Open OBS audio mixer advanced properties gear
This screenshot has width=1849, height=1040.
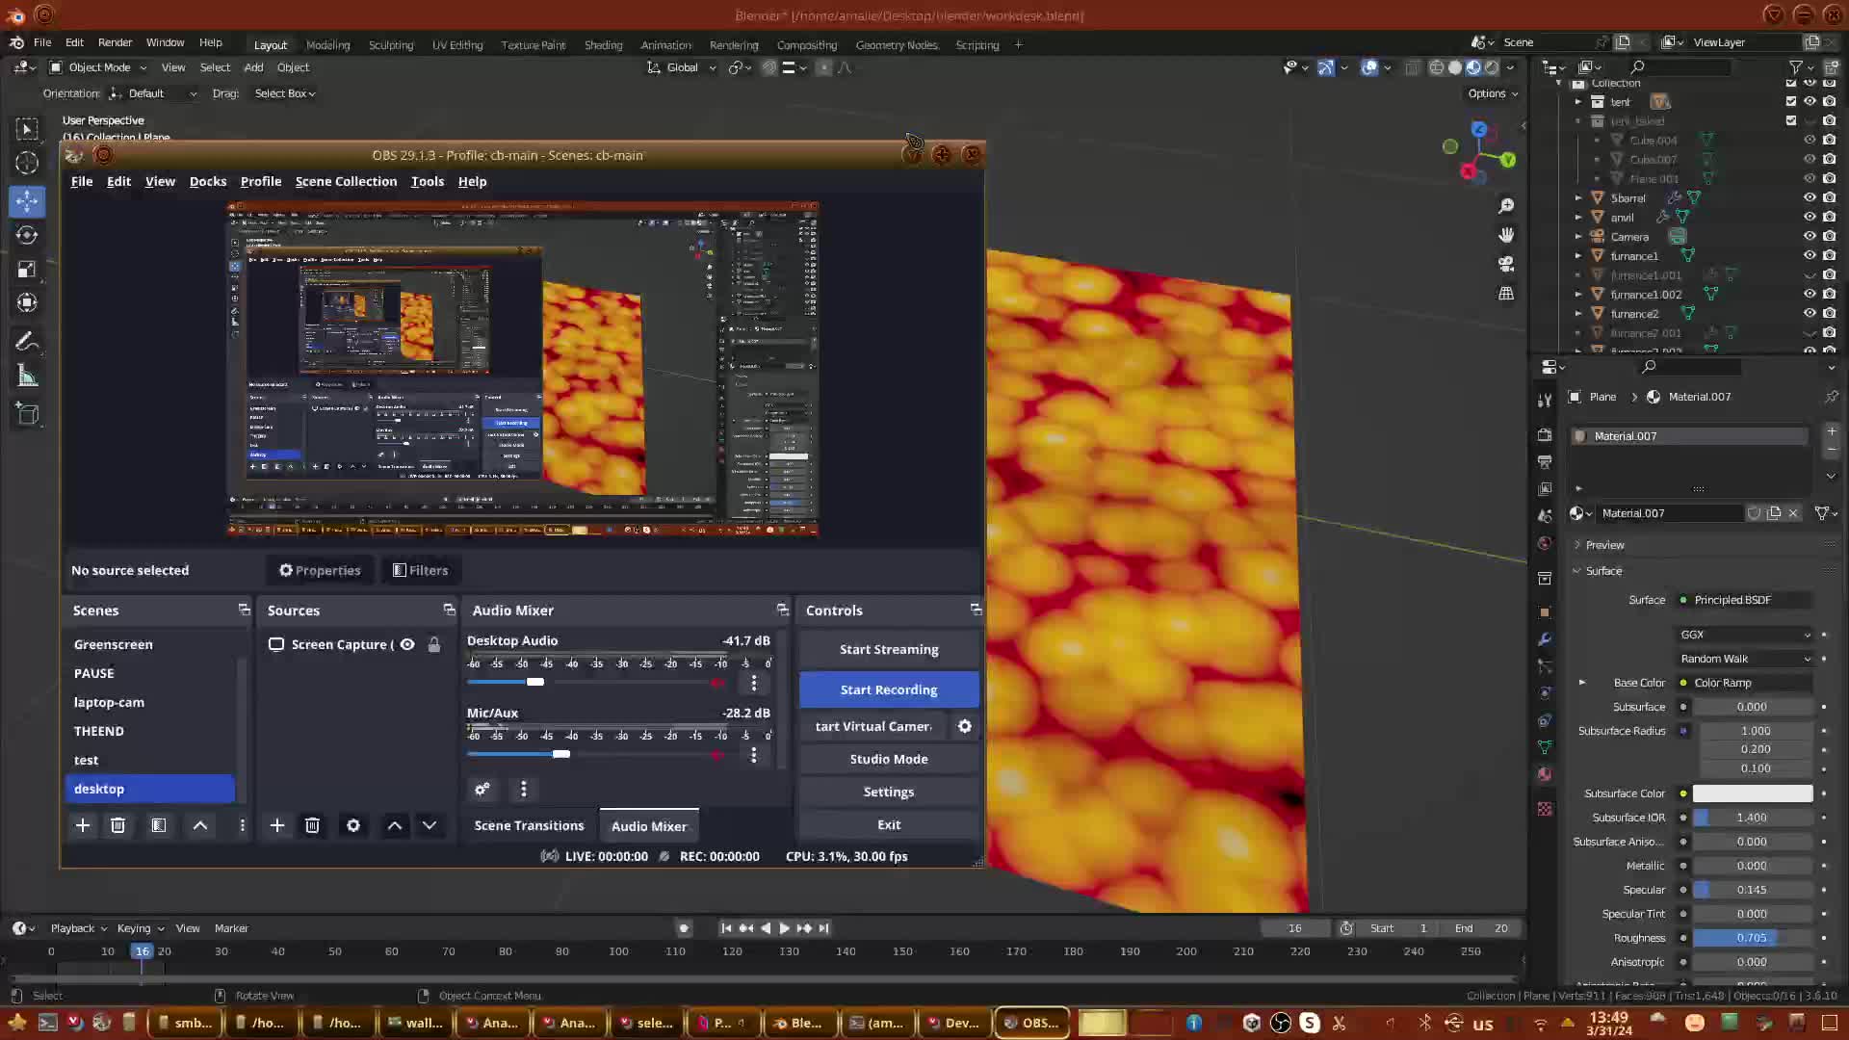coord(482,789)
